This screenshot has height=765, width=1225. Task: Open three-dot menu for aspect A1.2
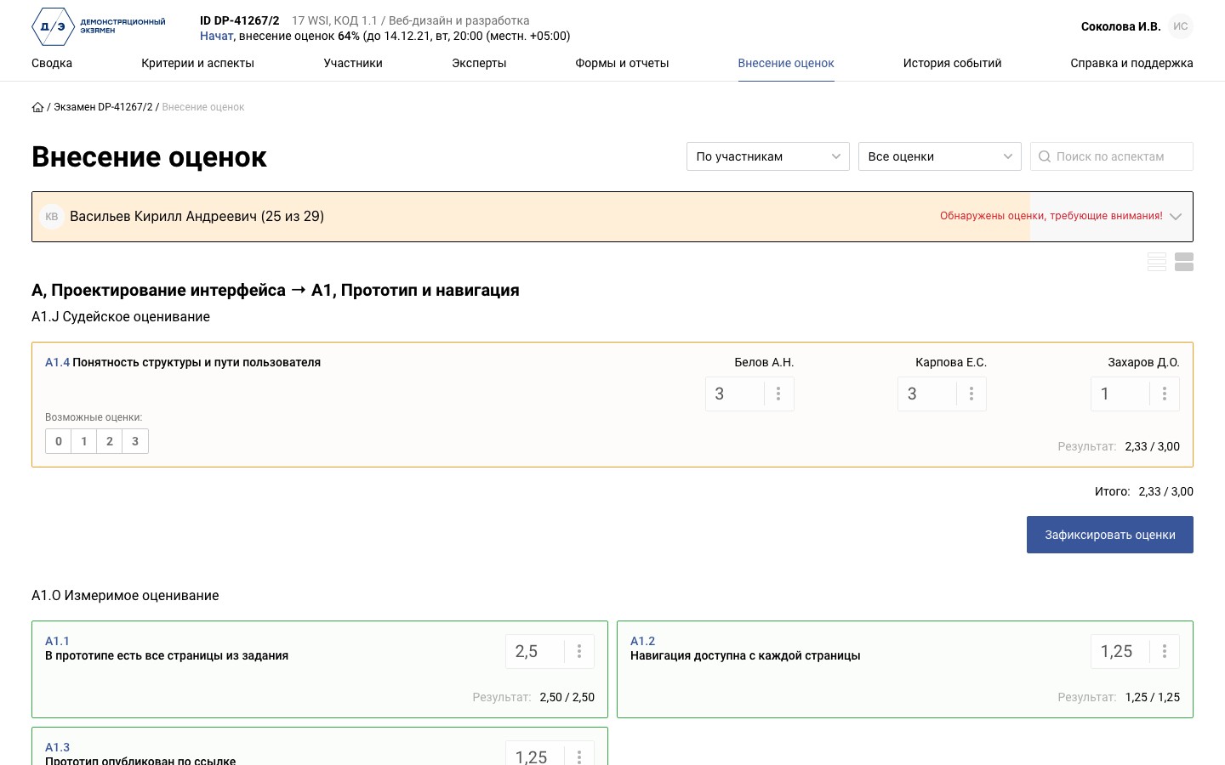point(1165,651)
